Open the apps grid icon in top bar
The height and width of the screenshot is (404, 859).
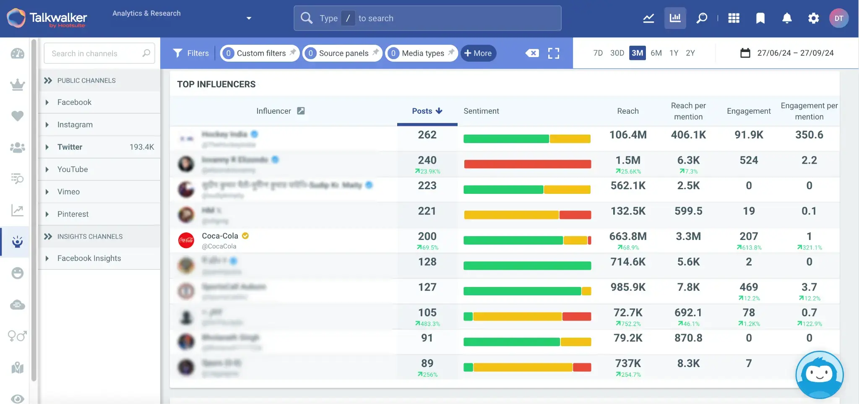[734, 18]
